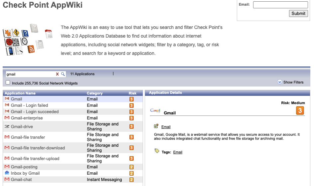
Task: Select the Gmail-drive entry
Action: coord(73,126)
